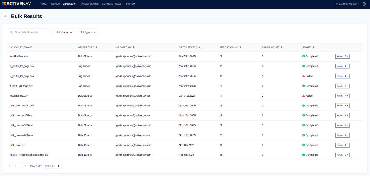
Task: Open Actions for the Nov 14th 2025 row
Action: pos(342,116)
